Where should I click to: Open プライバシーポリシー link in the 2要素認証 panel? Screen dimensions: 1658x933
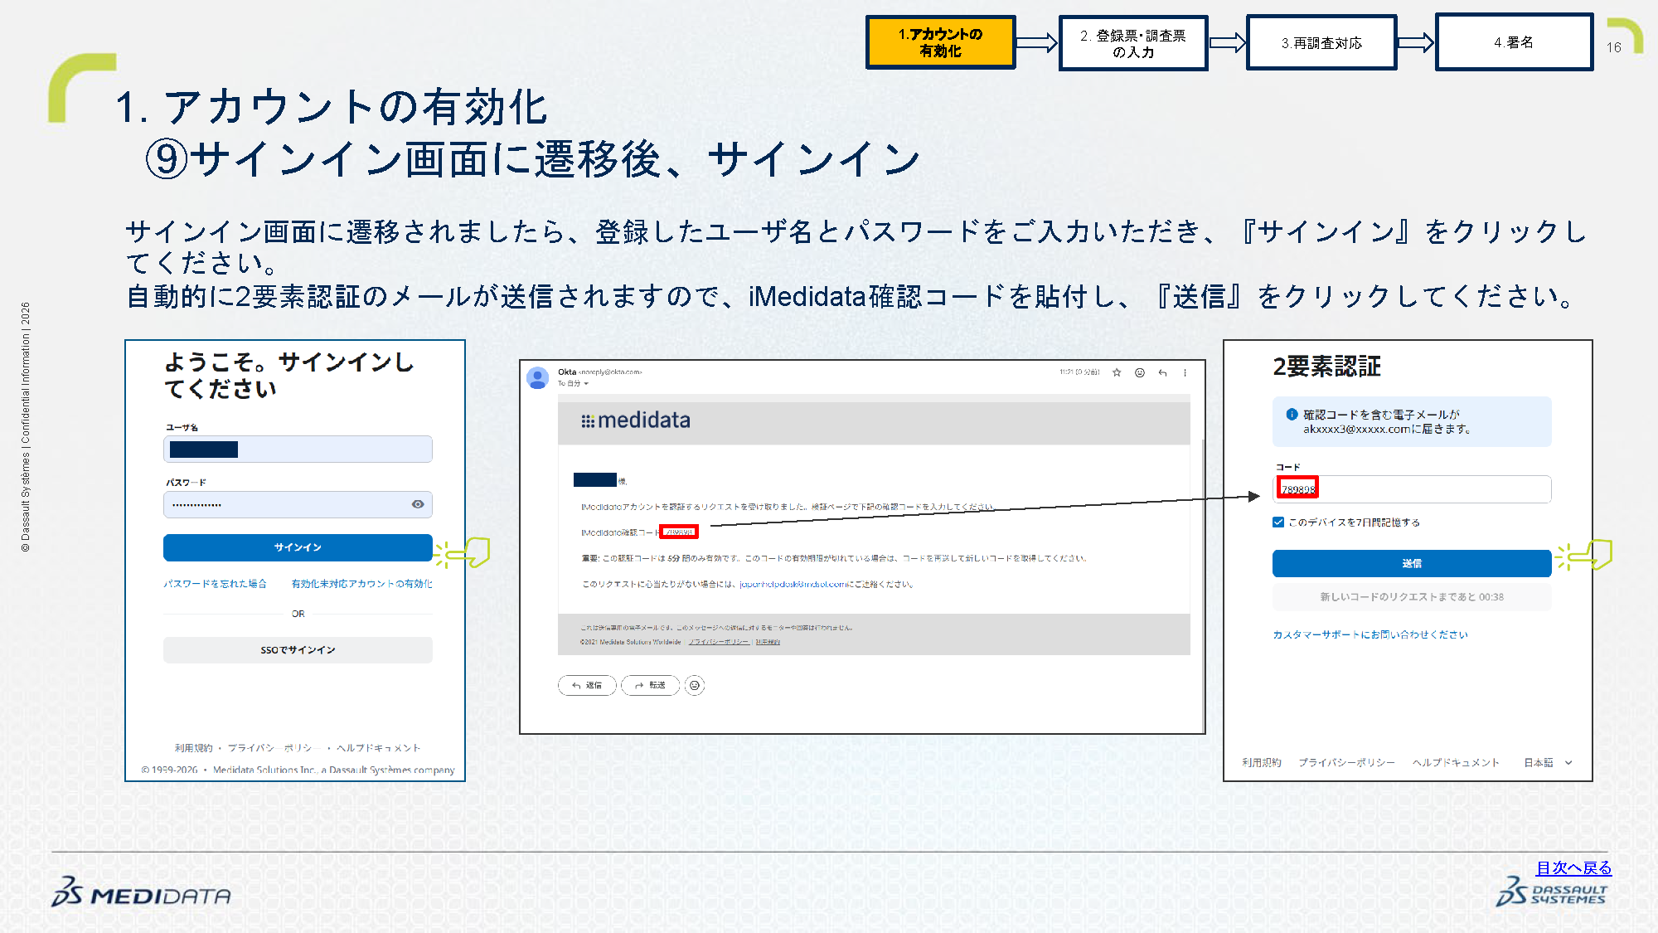tap(1346, 762)
